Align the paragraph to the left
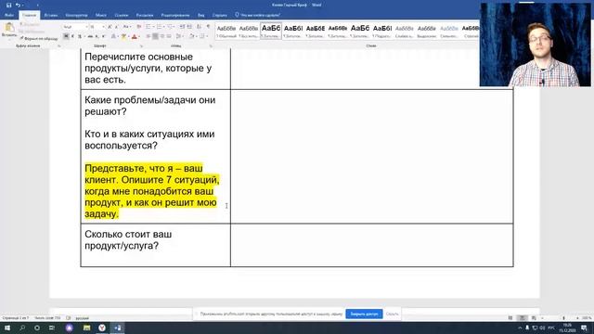This screenshot has width=594, height=334. pos(148,36)
